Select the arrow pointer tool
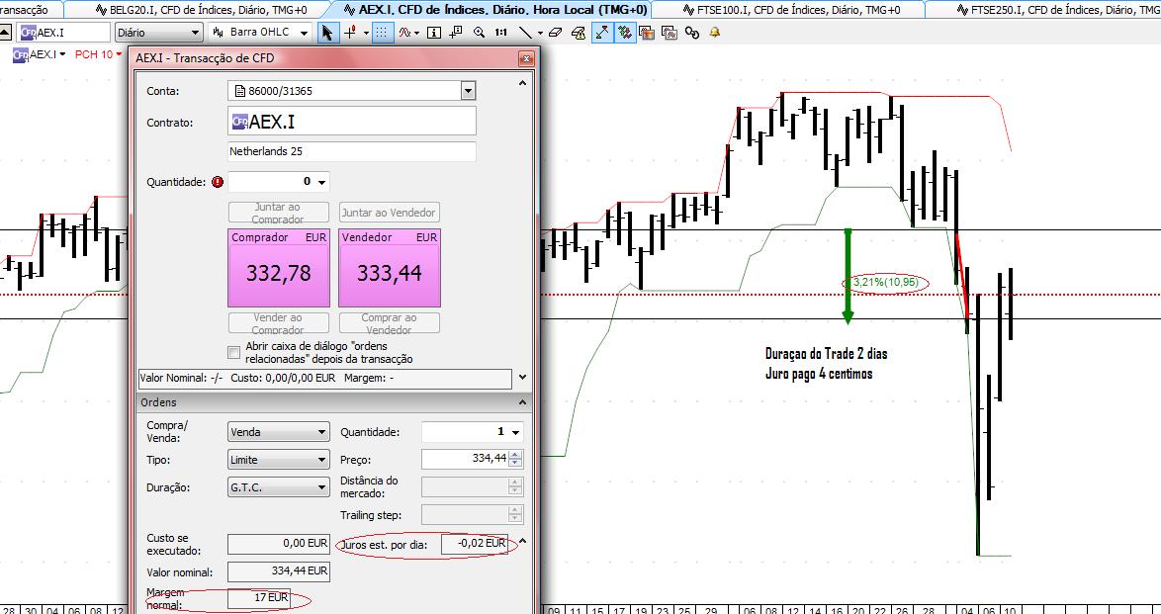This screenshot has height=614, width=1161. pyautogui.click(x=328, y=33)
